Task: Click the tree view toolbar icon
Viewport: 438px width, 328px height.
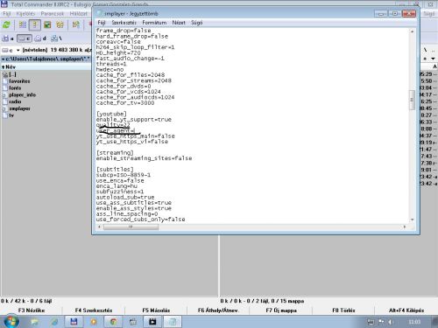Action: click(60, 24)
